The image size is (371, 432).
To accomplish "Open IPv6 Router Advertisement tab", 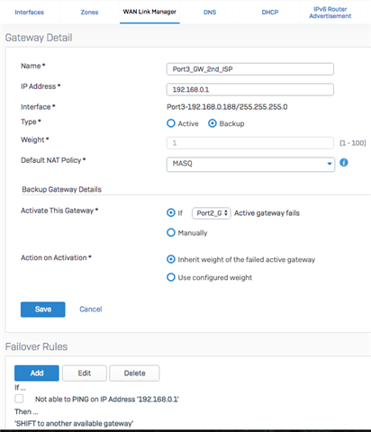I will point(330,13).
